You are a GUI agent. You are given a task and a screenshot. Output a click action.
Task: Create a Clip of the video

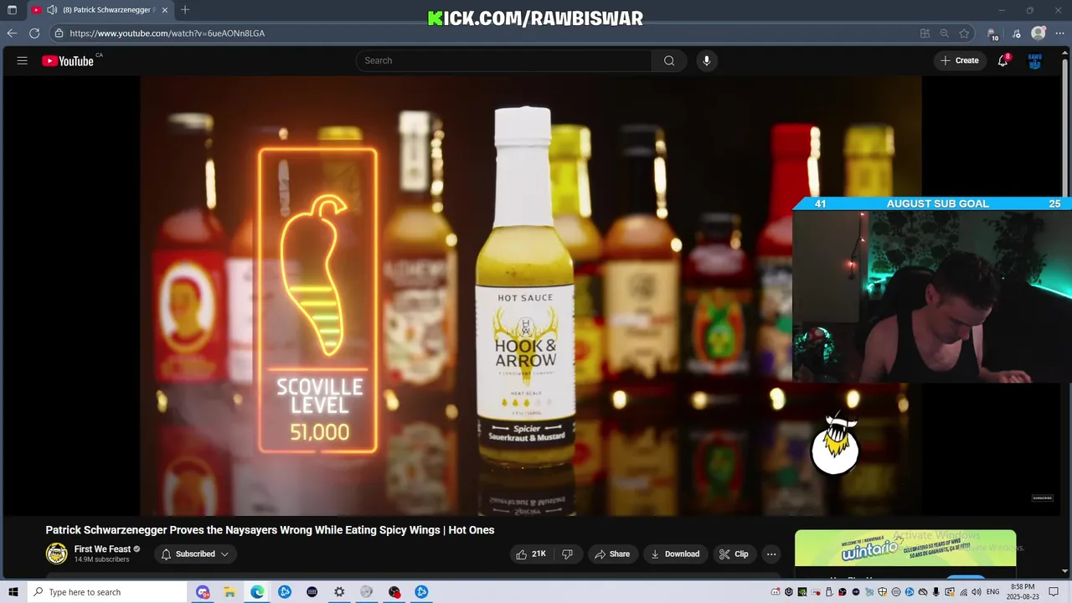click(x=734, y=554)
